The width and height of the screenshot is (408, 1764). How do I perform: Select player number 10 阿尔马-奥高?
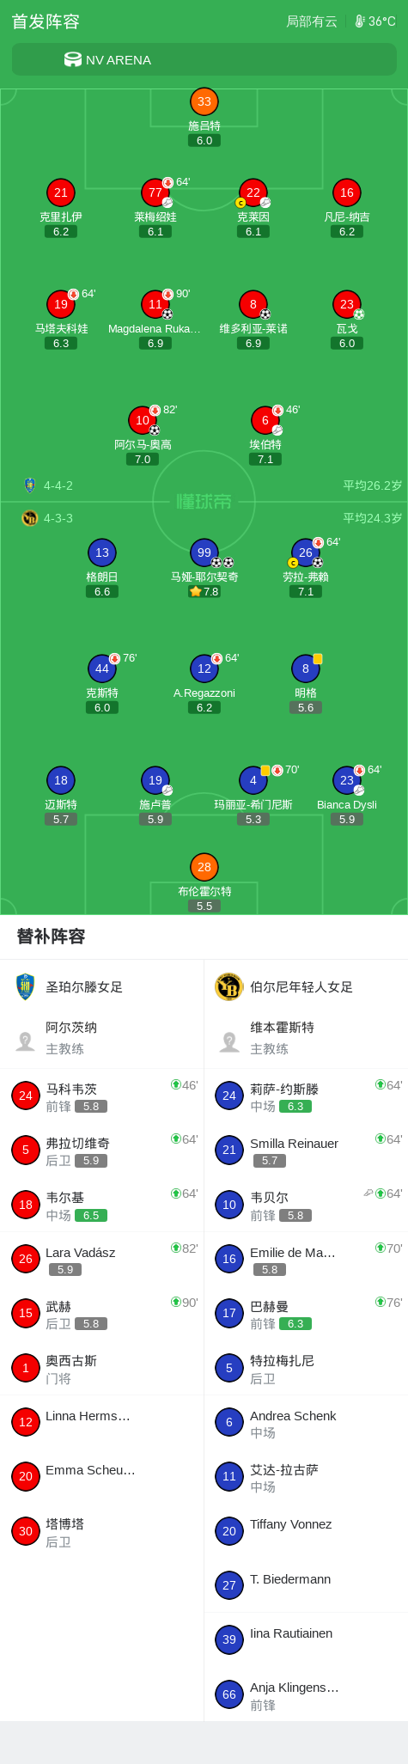pyautogui.click(x=143, y=420)
